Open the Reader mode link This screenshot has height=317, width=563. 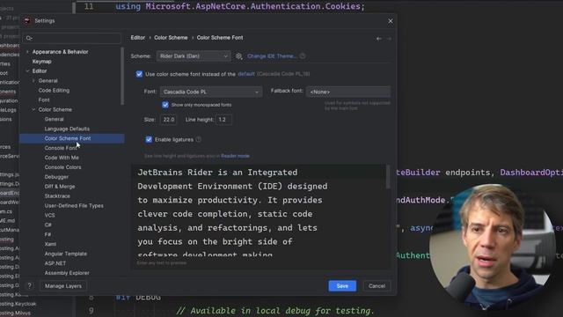235,156
